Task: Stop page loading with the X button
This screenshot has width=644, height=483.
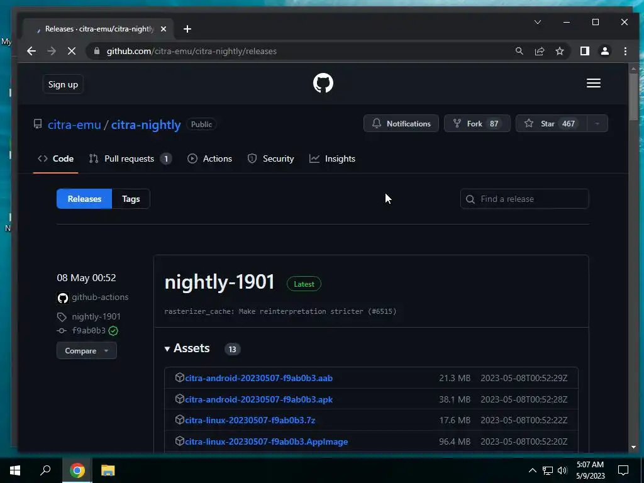Action: 72,51
